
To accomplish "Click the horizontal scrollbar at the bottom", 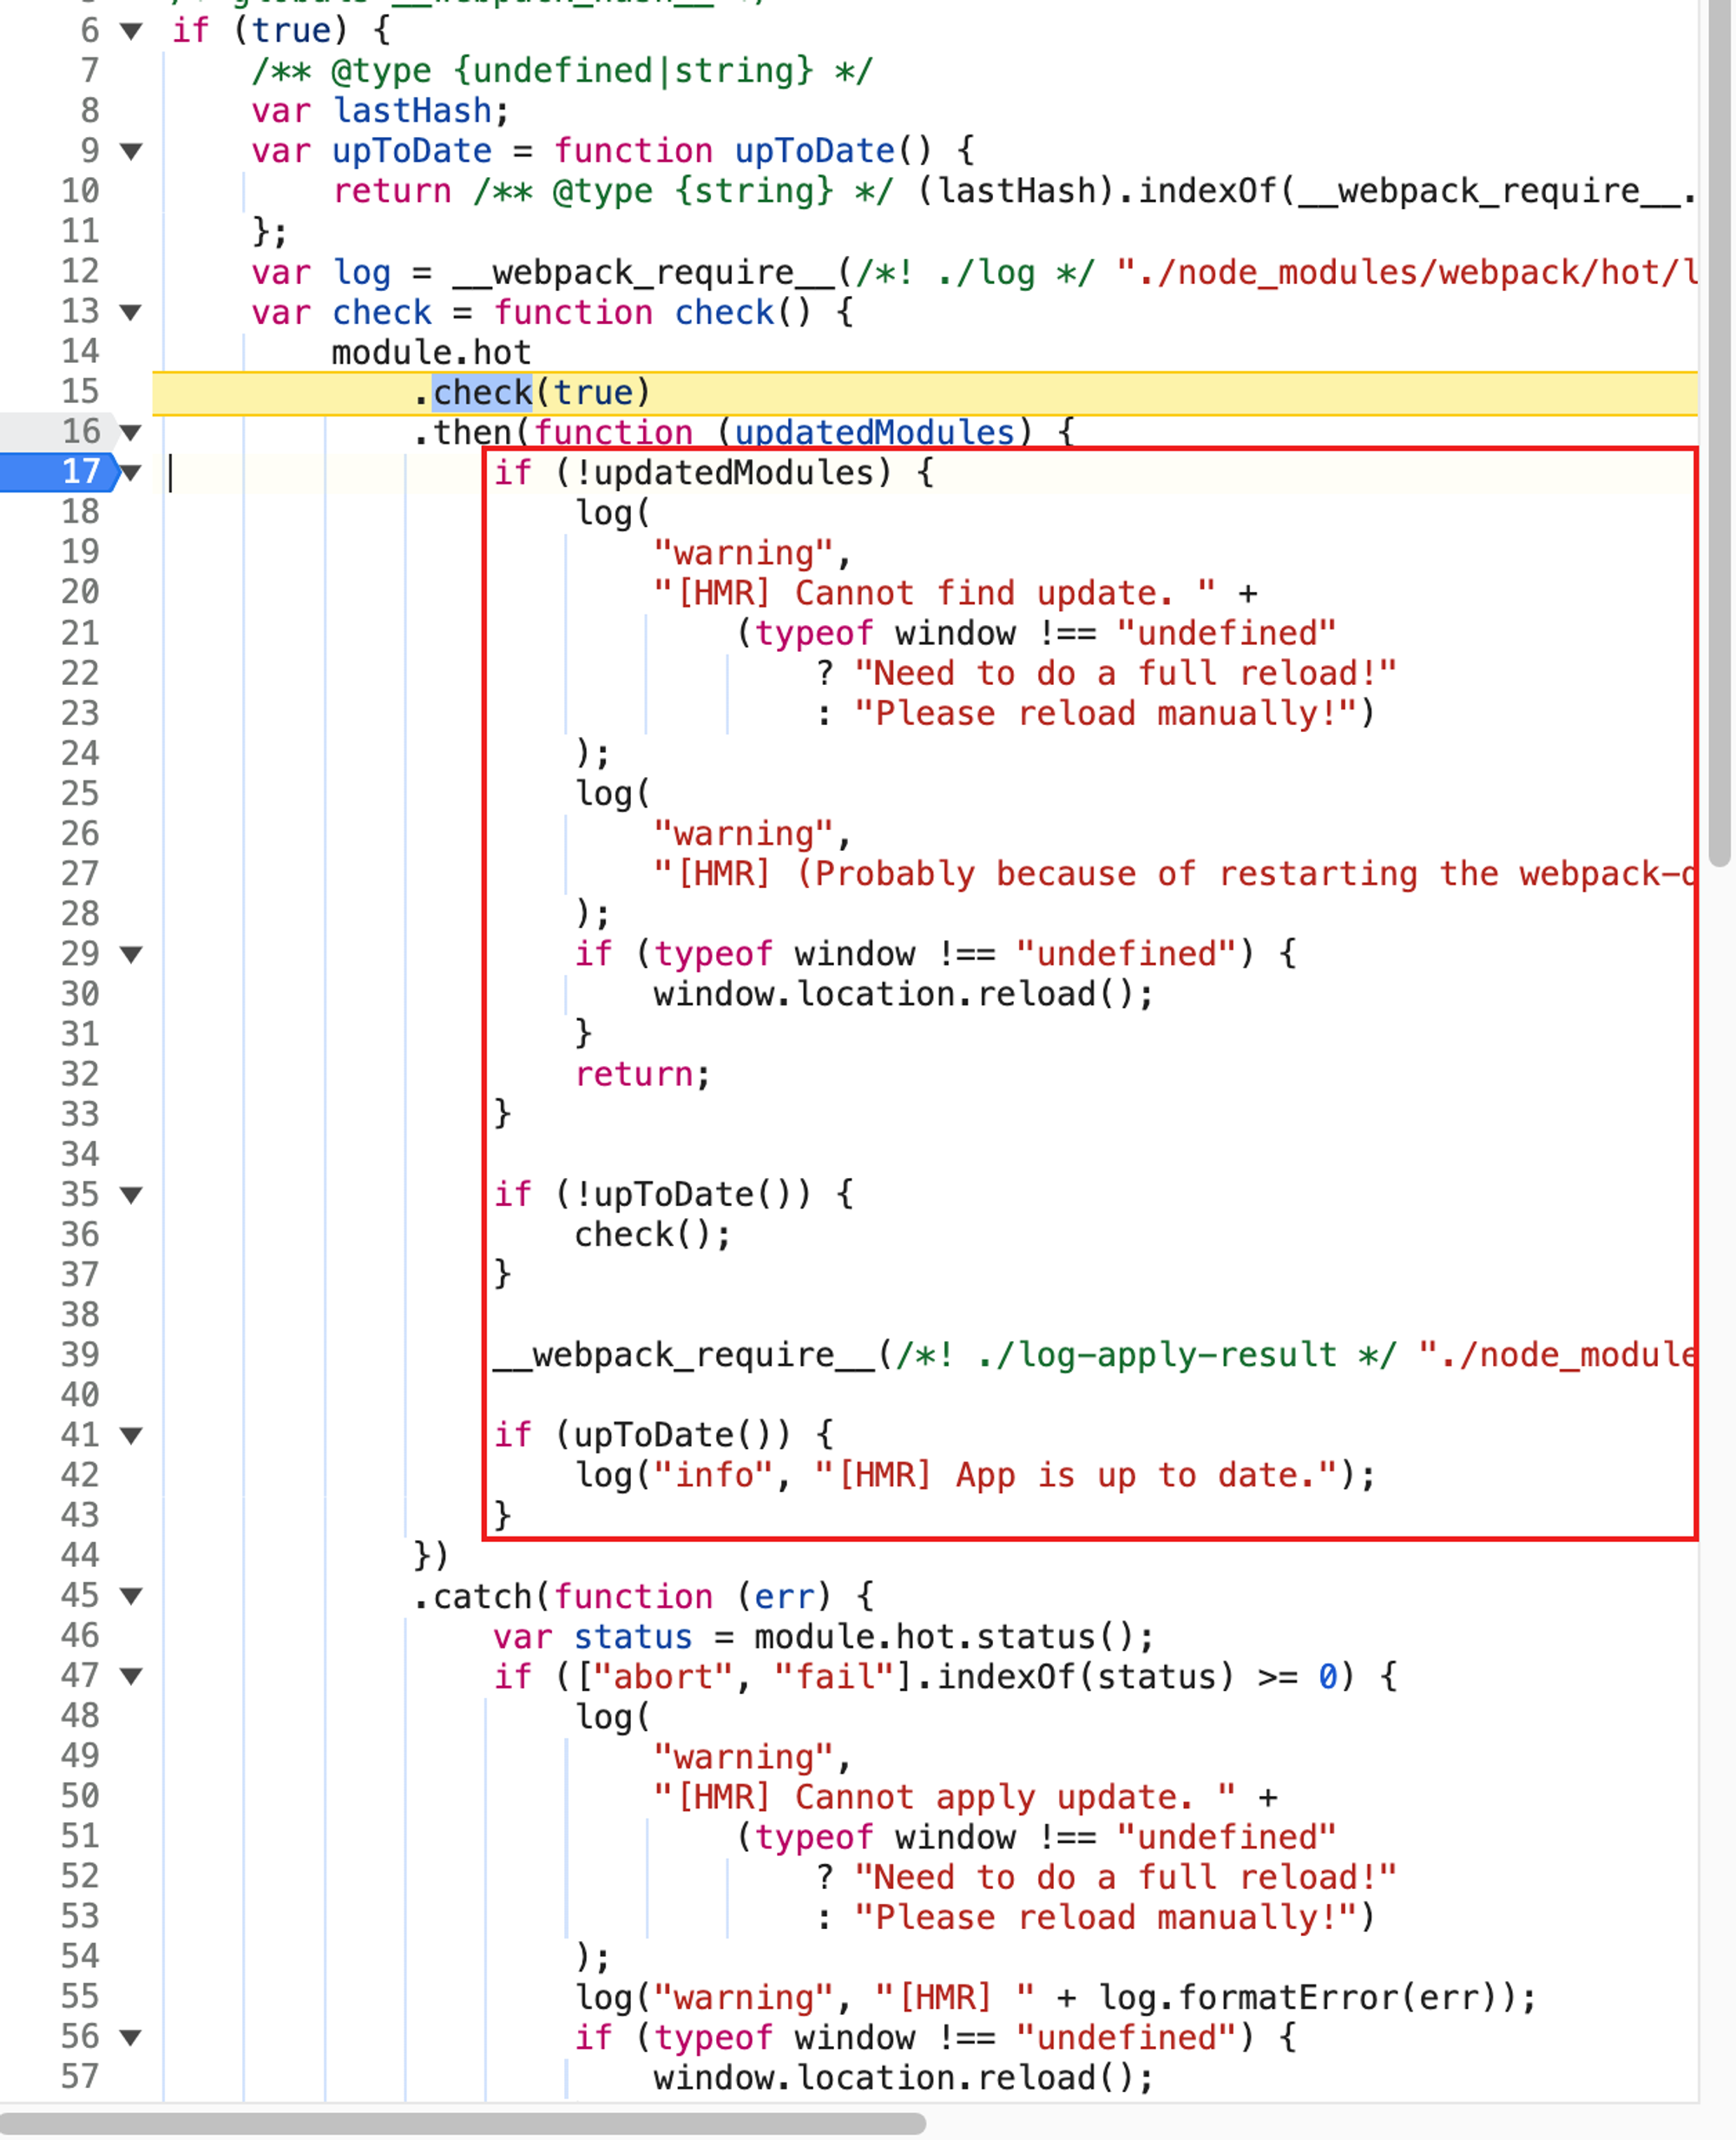I will pos(462,2122).
